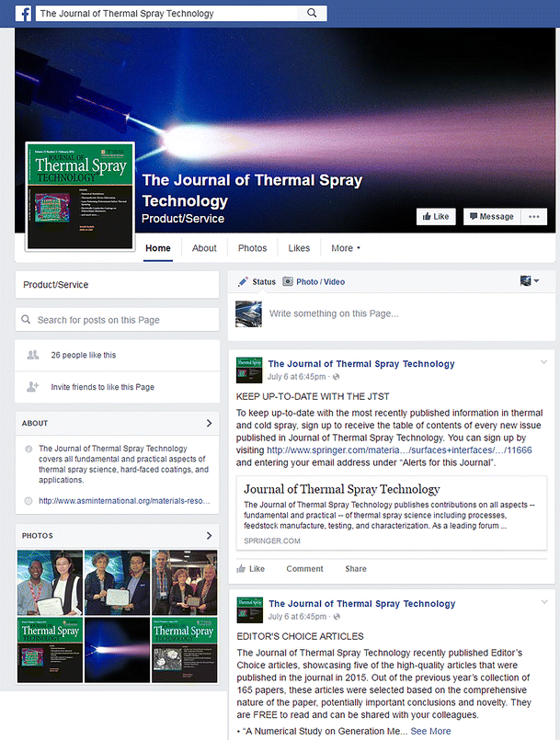560x740 pixels.
Task: Open options chevron on EDITOR'S CHOICE post
Action: [544, 602]
